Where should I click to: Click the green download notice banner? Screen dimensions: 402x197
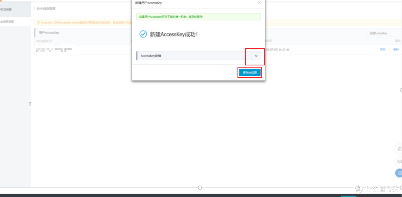[198, 17]
